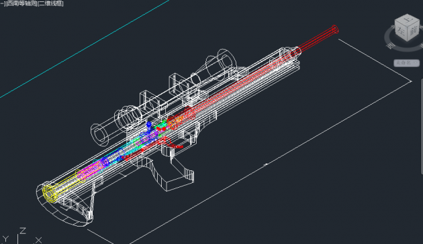
Task: Select the cyan construction line
Action: click(84, 49)
